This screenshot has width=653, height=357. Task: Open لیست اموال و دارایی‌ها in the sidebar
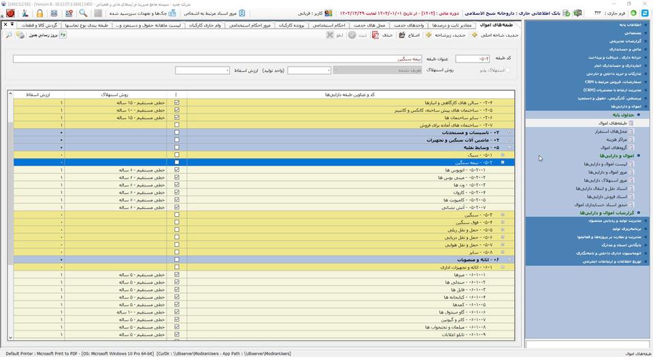tap(605, 164)
